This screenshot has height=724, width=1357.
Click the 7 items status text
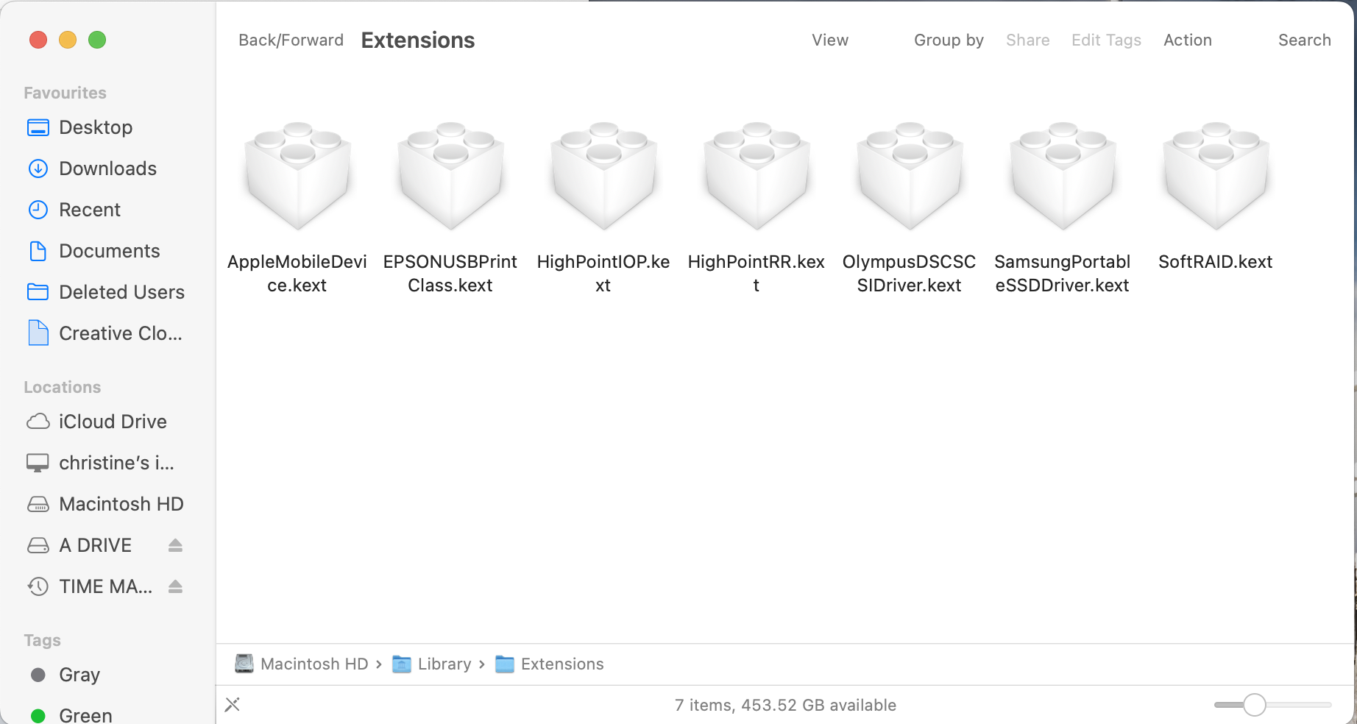point(786,705)
